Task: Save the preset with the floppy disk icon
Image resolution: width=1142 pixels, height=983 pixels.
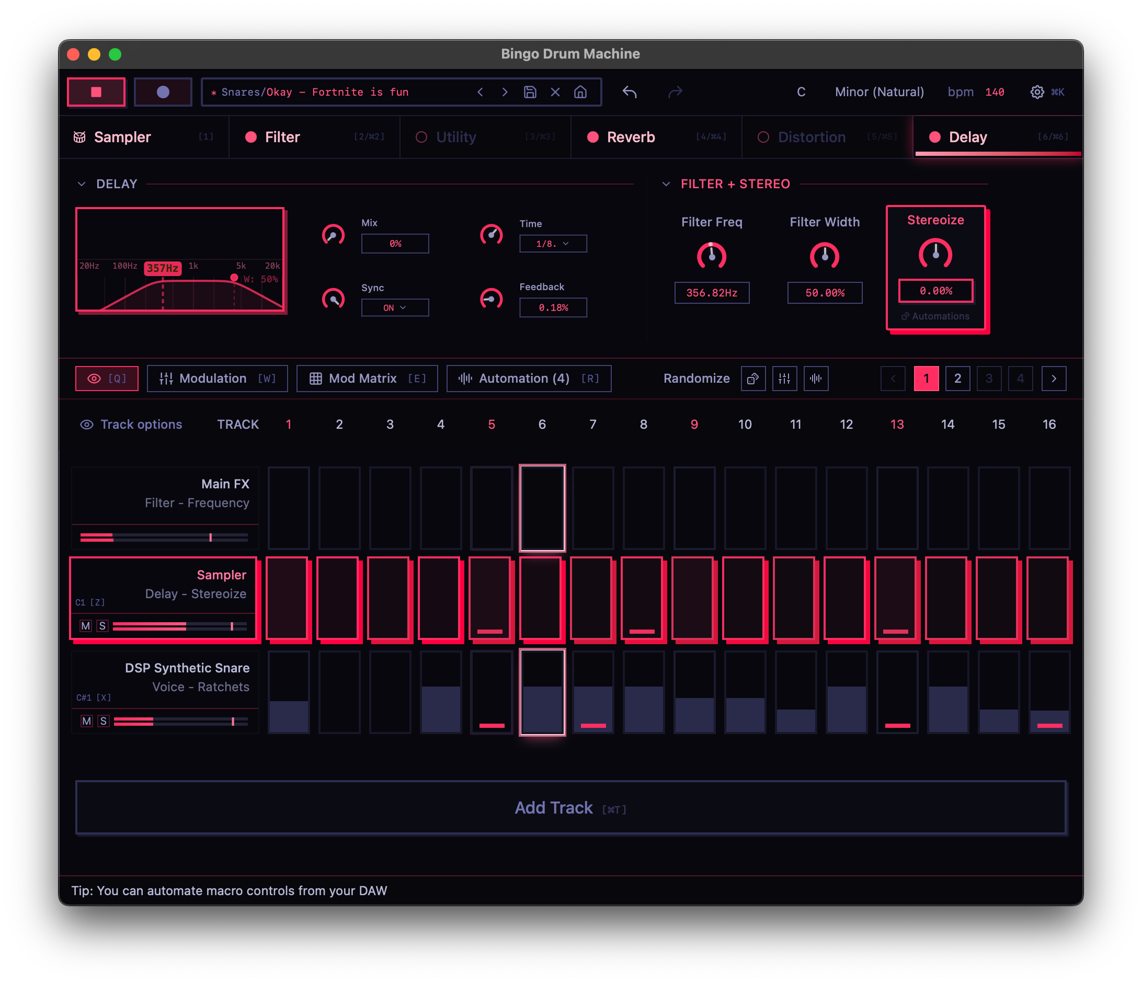Action: click(530, 92)
